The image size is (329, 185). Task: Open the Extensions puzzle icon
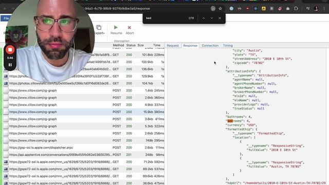296,9
